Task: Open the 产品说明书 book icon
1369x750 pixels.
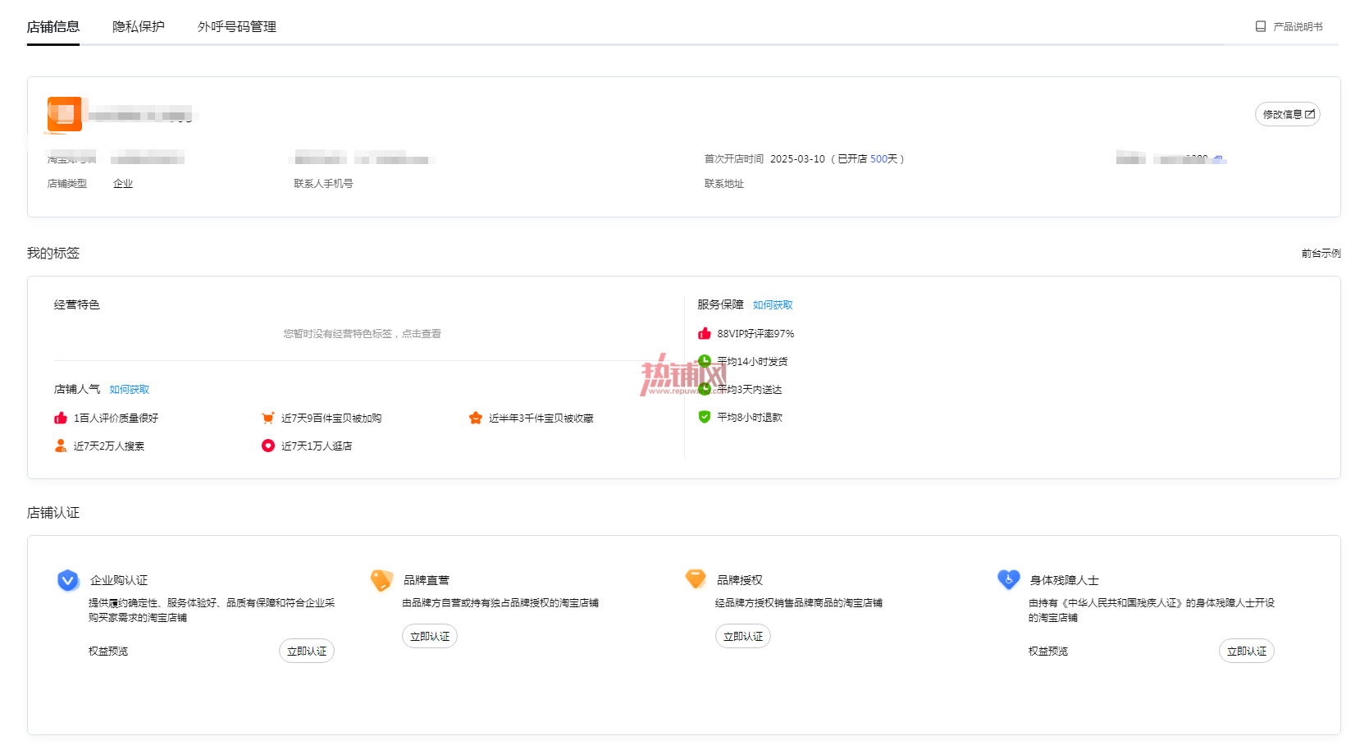Action: coord(1261,26)
